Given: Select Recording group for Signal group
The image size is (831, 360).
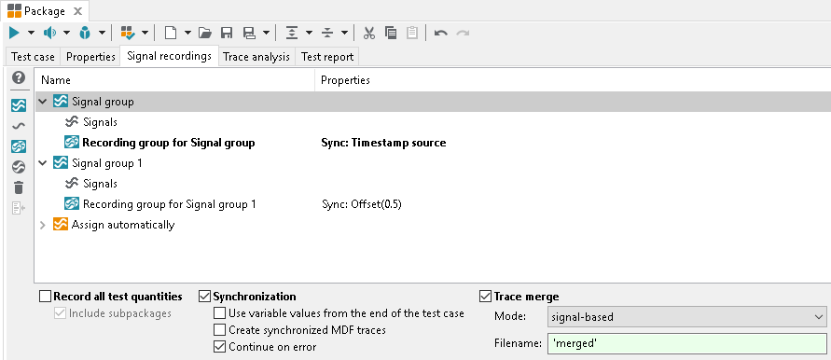Looking at the screenshot, I should [x=169, y=143].
